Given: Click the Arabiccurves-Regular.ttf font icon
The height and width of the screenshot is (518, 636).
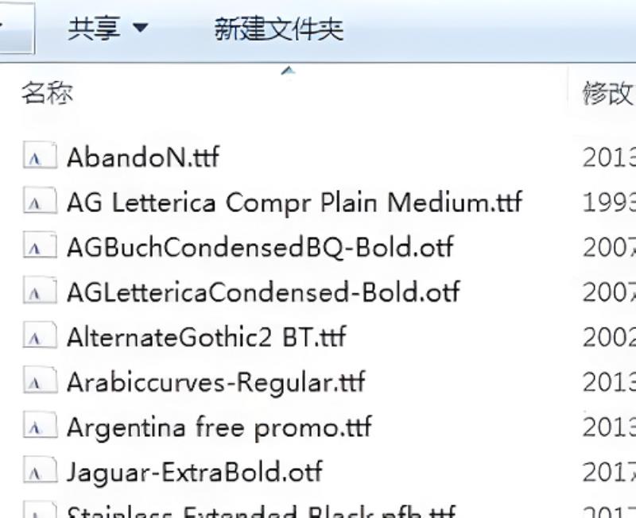Looking at the screenshot, I should [x=40, y=380].
